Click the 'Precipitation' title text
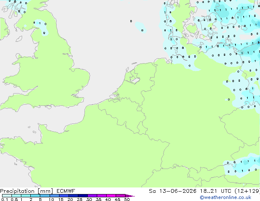This screenshot has height=201, width=260. tap(17, 191)
